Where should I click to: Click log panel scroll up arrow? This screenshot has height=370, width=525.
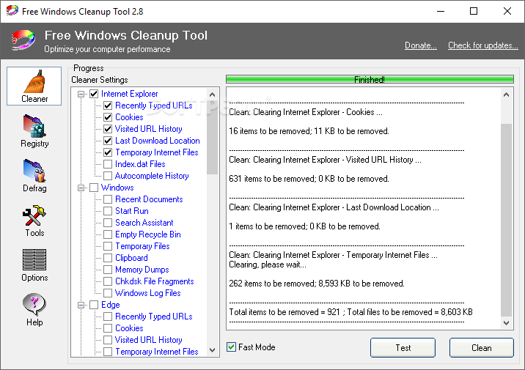point(506,95)
